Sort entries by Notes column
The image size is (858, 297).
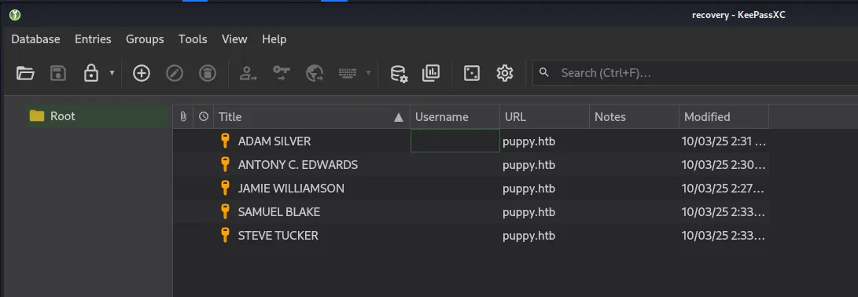pyautogui.click(x=634, y=116)
